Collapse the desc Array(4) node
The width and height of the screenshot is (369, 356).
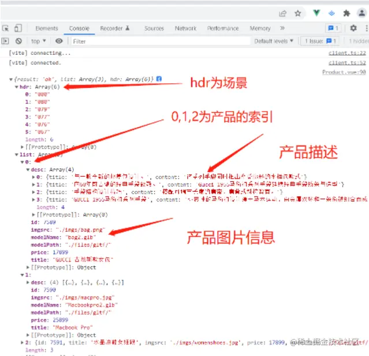28,169
